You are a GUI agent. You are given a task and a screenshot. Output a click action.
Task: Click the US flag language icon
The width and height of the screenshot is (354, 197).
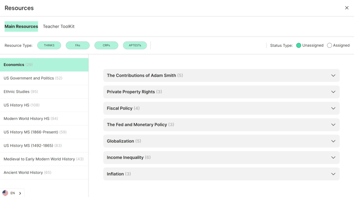5,193
